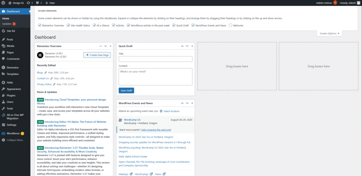Open the comments bubble in admin bar
The height and width of the screenshot is (176, 362).
(x=37, y=3)
